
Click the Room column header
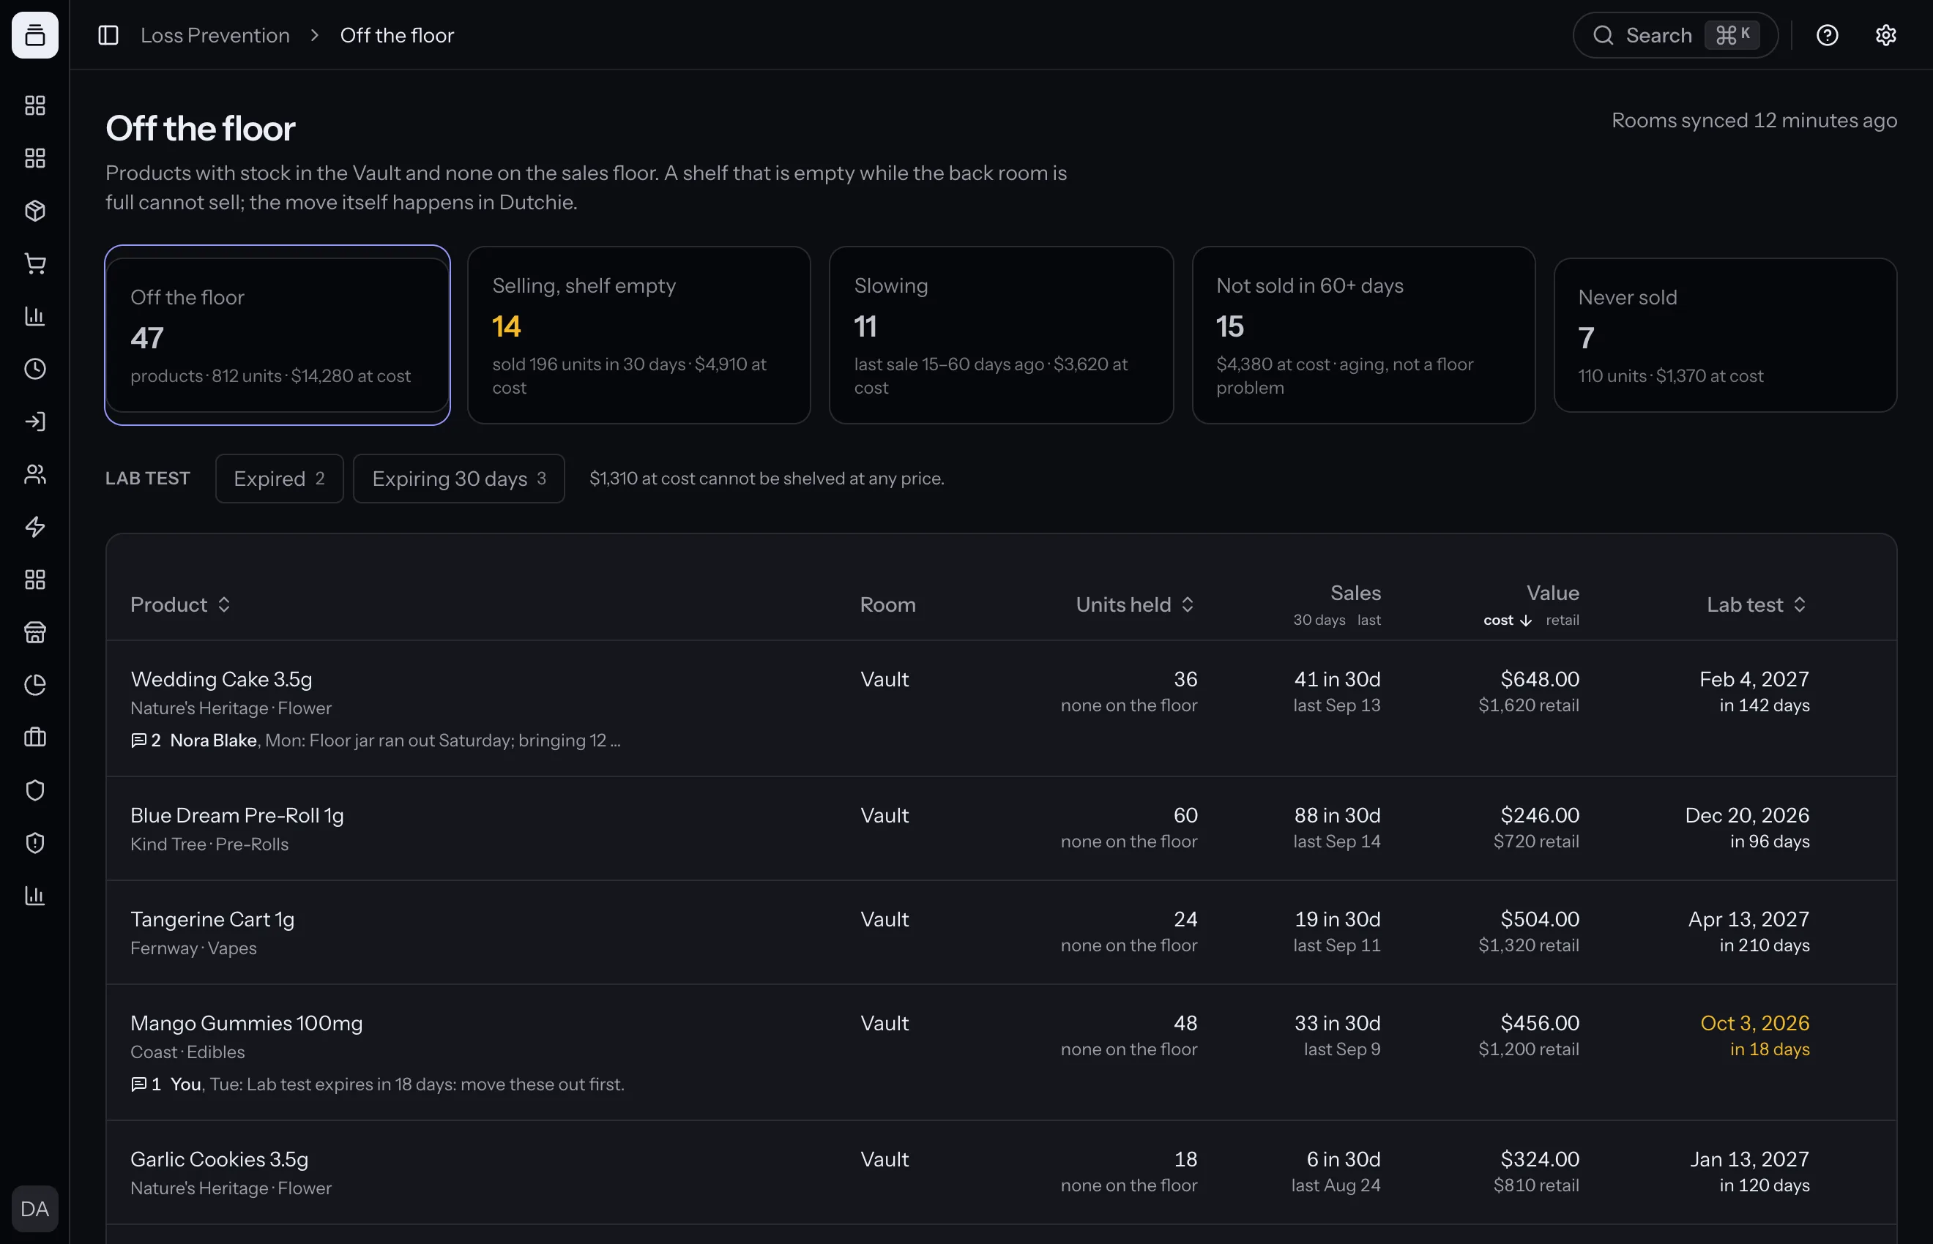[x=887, y=604]
